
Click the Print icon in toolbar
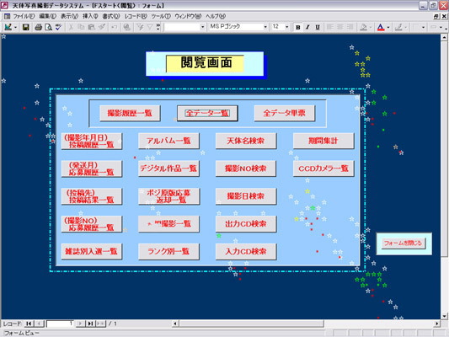pos(39,27)
